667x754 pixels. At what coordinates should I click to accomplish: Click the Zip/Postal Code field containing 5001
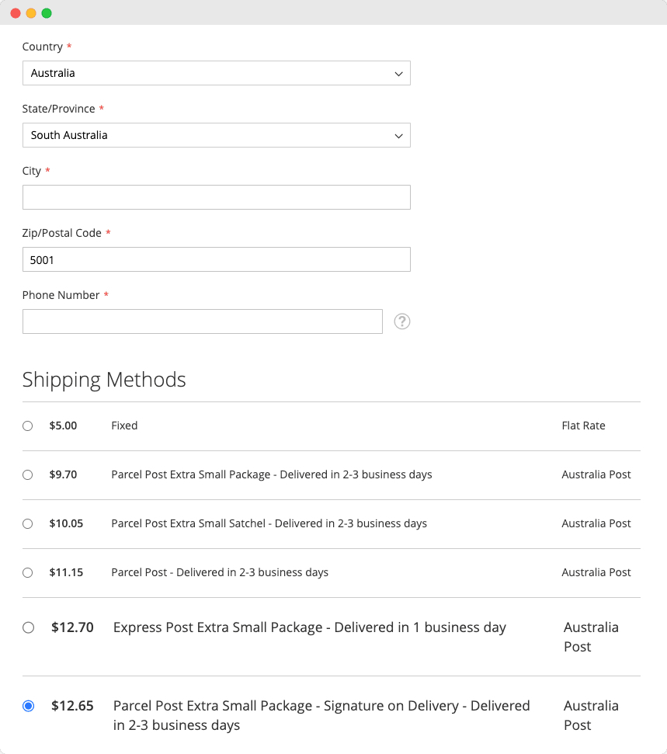pos(217,259)
